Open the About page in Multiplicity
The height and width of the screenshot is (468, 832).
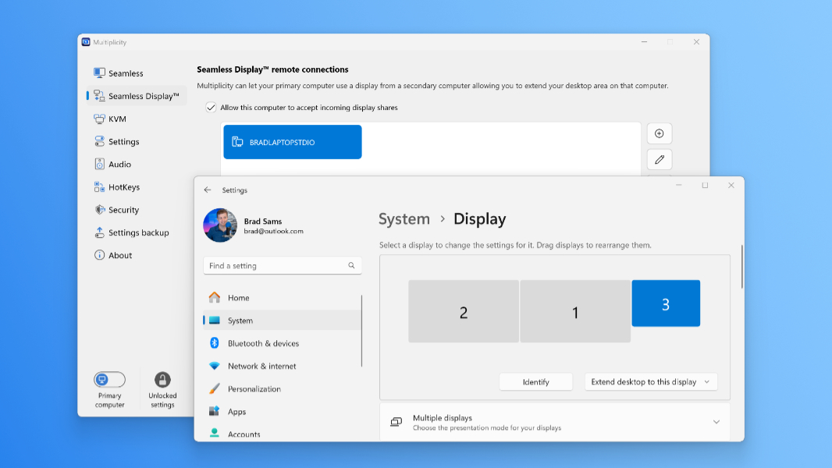(100, 255)
